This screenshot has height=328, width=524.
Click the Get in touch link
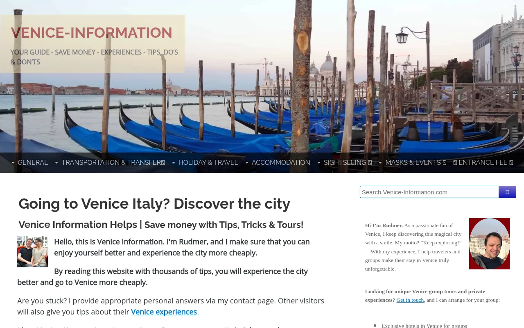410,300
